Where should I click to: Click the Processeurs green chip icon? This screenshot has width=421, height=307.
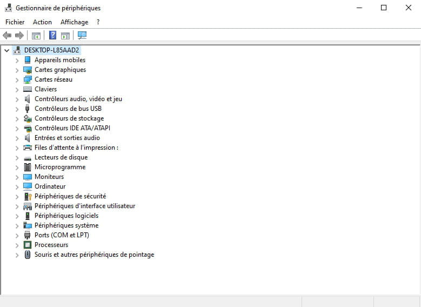[x=28, y=245]
